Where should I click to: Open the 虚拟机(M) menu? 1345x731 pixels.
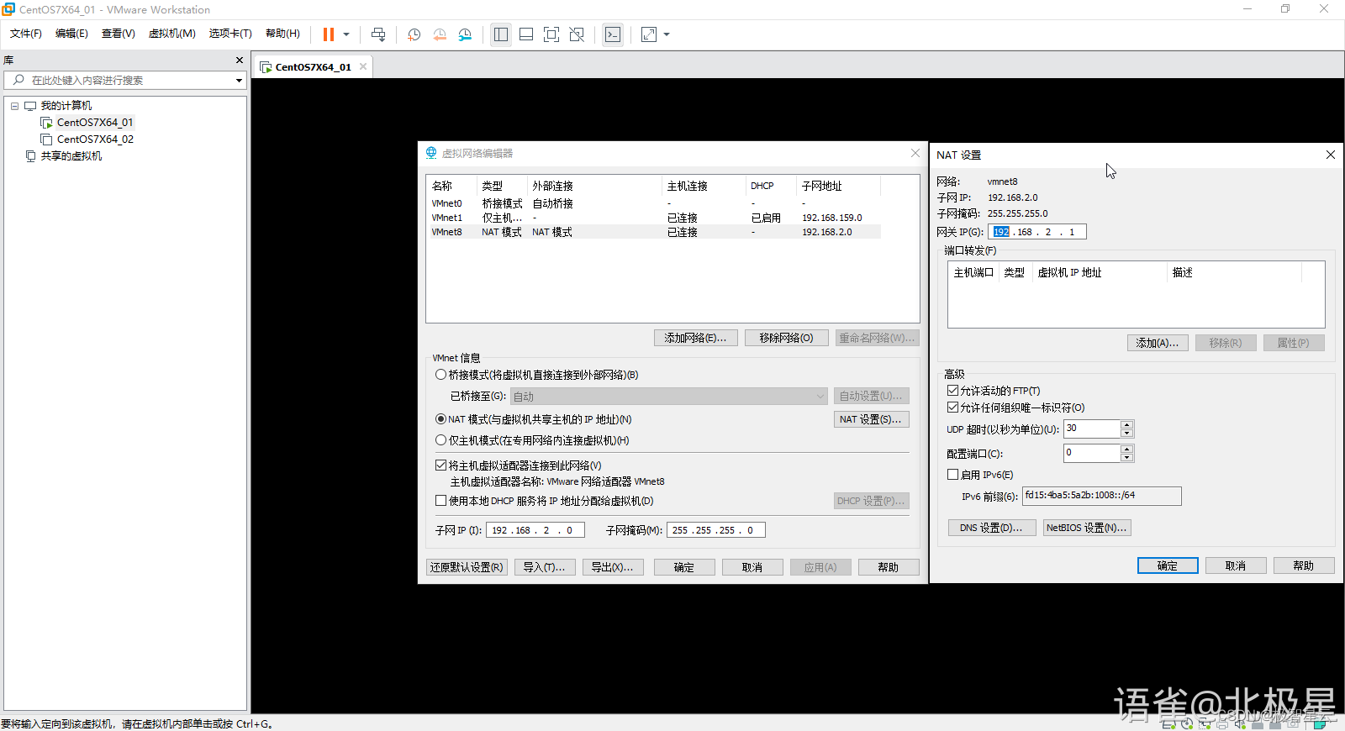[x=172, y=34]
